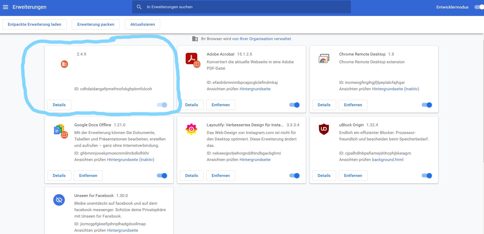Click the Entwicklermodus label
The image size is (484, 234).
(452, 7)
